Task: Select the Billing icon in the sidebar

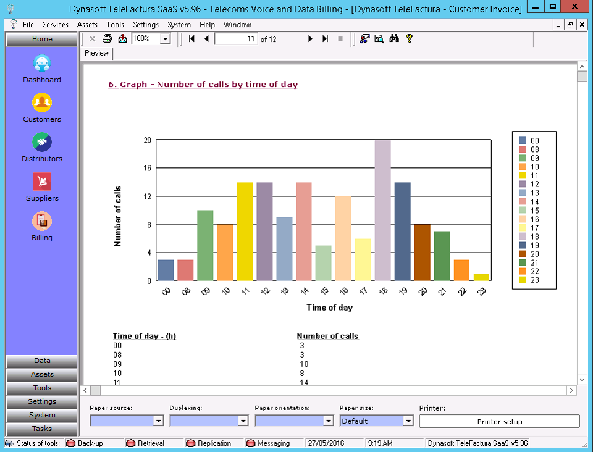Action: click(x=42, y=221)
